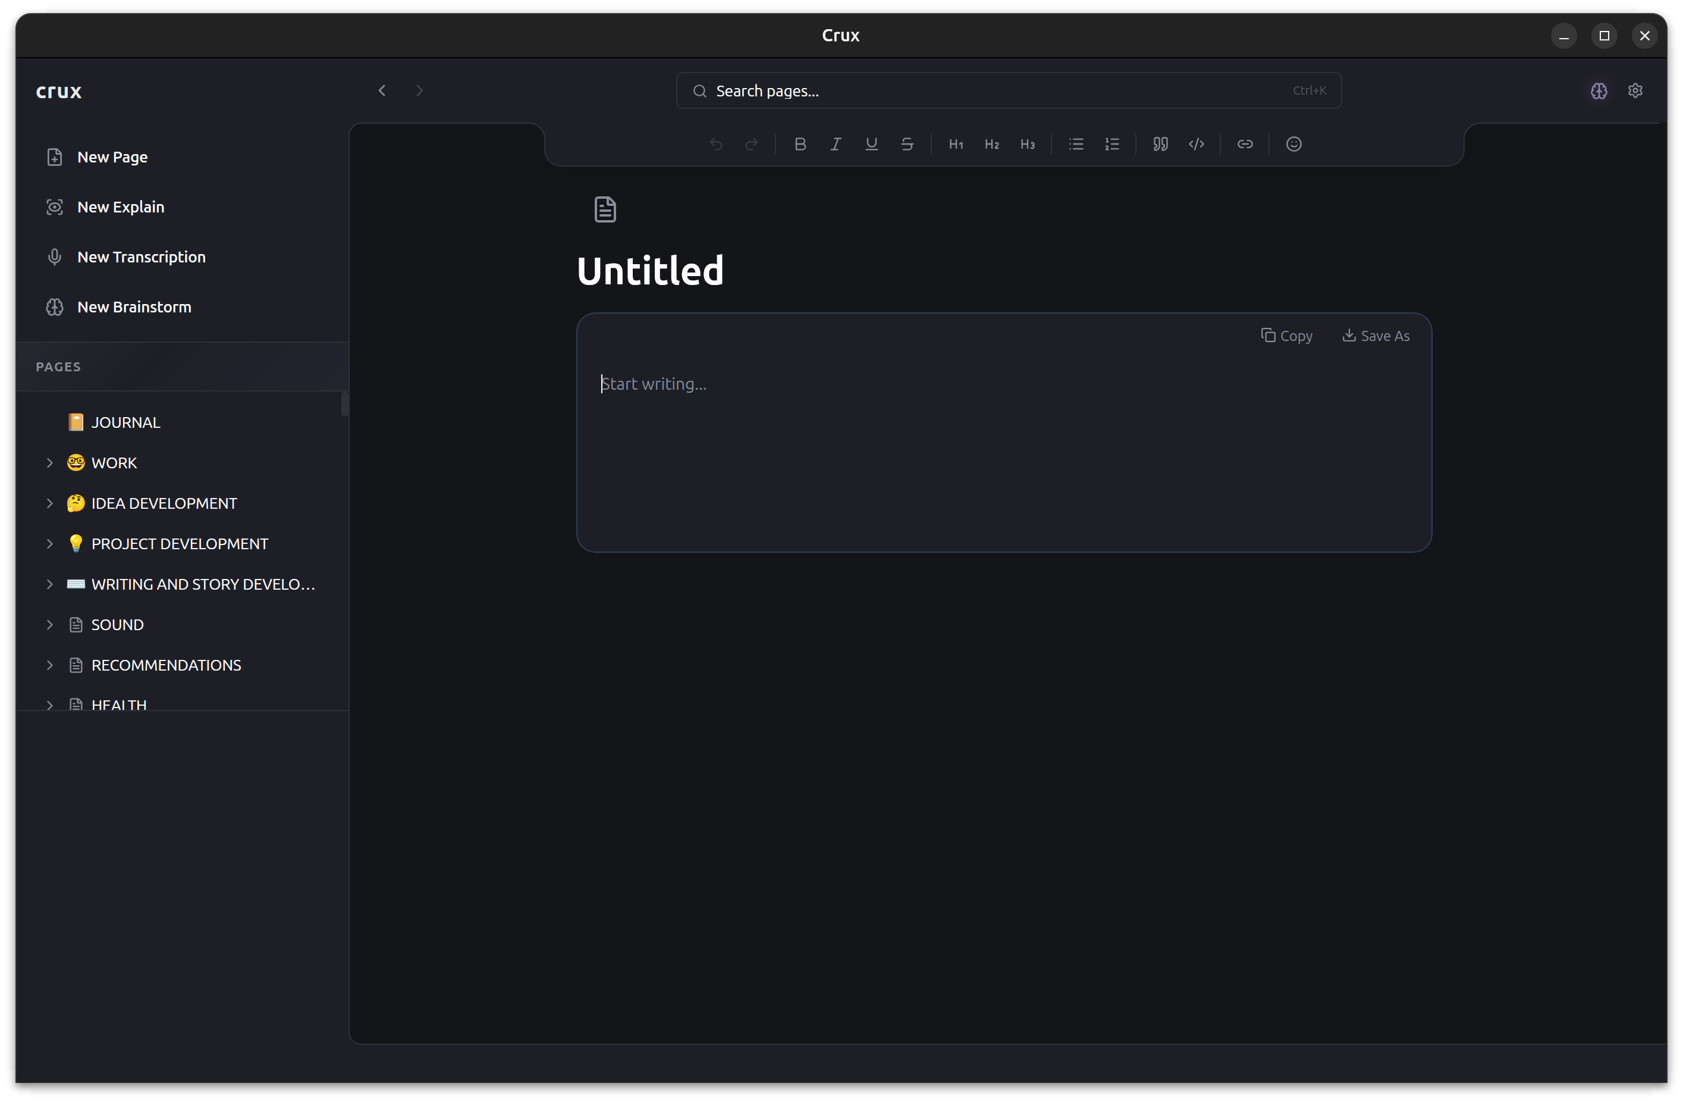This screenshot has height=1102, width=1683.
Task: Toggle blockquote formatting
Action: tap(1160, 144)
